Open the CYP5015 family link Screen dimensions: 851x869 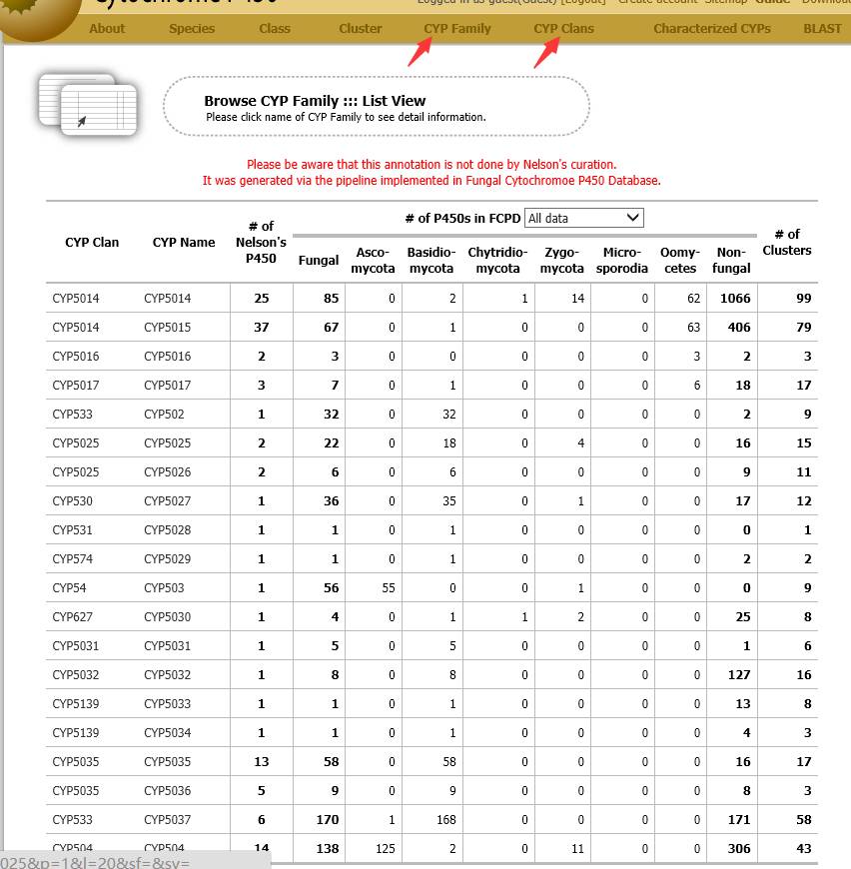pyautogui.click(x=168, y=327)
